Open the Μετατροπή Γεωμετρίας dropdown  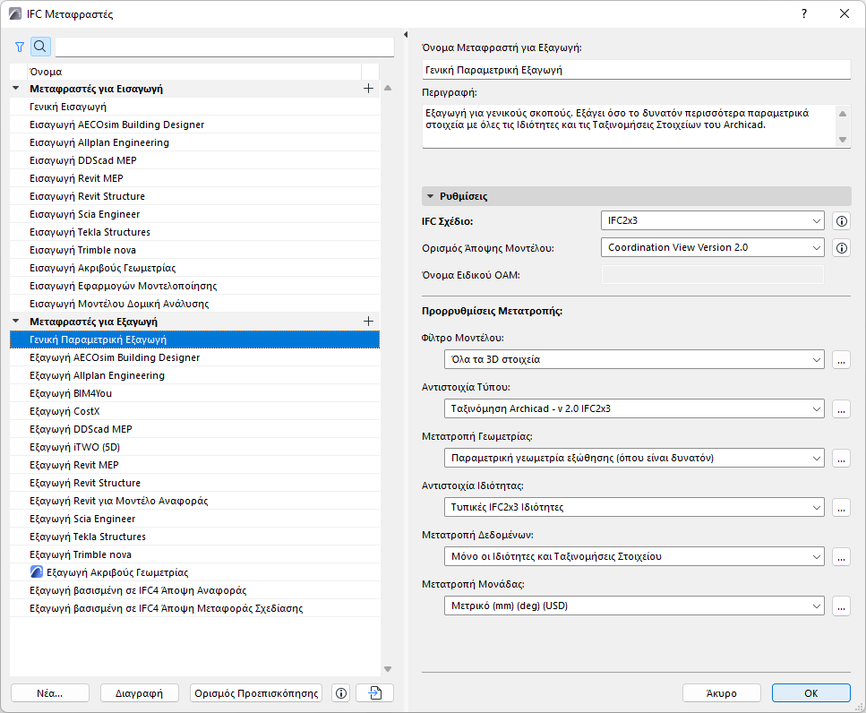point(633,458)
